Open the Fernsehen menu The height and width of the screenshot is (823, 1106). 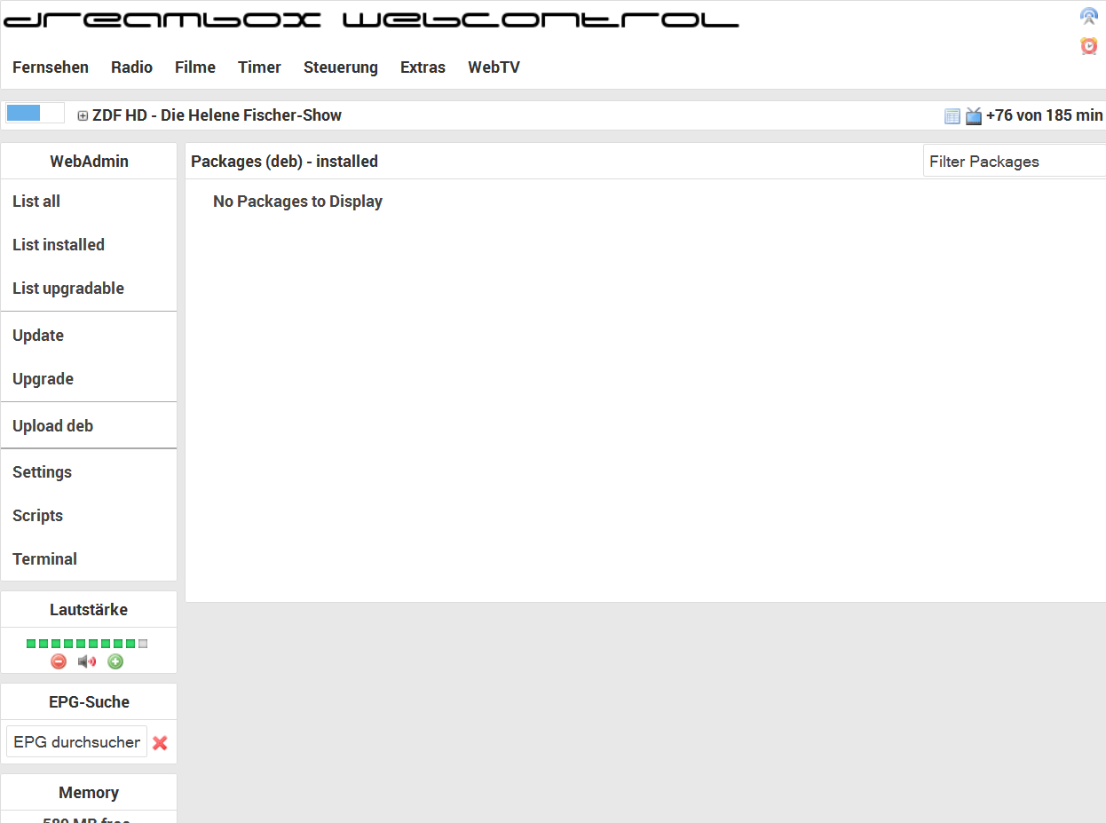[x=51, y=67]
